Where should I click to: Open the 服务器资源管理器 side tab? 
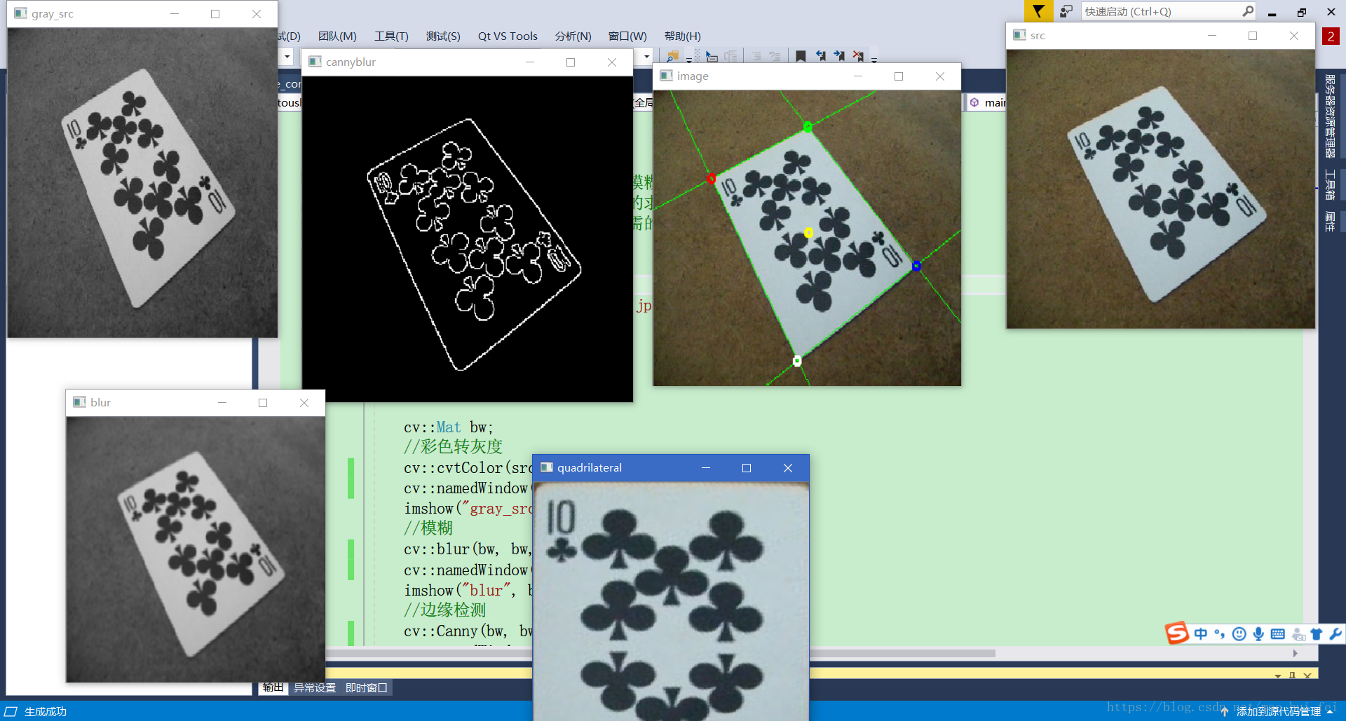tap(1330, 116)
